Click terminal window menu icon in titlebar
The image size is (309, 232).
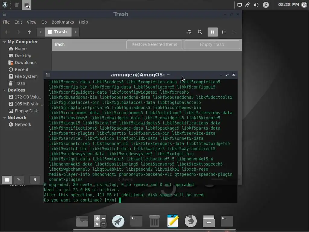(48, 75)
